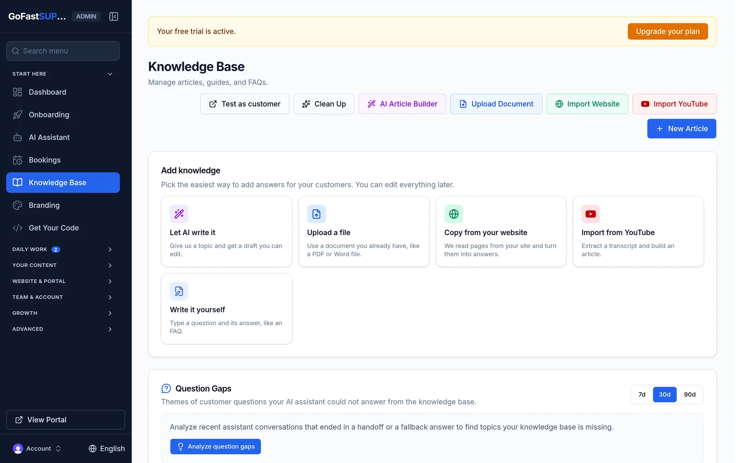Open the English language selector
Image resolution: width=741 pixels, height=463 pixels.
(x=107, y=449)
